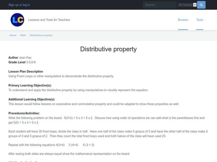Open the All Grades selector
Image resolution: width=217 pixels, height=162 pixels.
[x=187, y=5]
